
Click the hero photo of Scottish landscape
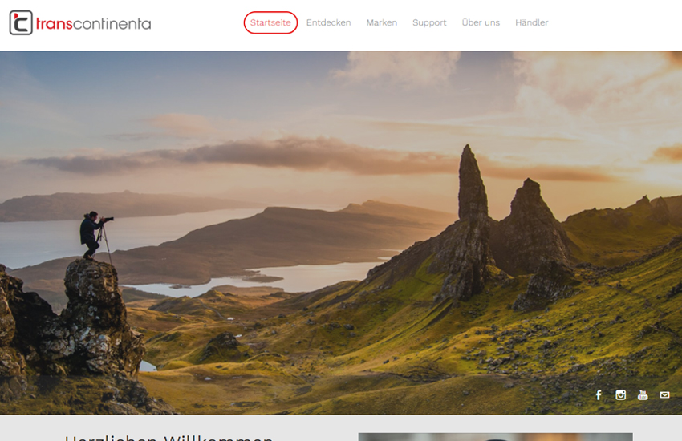point(341,233)
